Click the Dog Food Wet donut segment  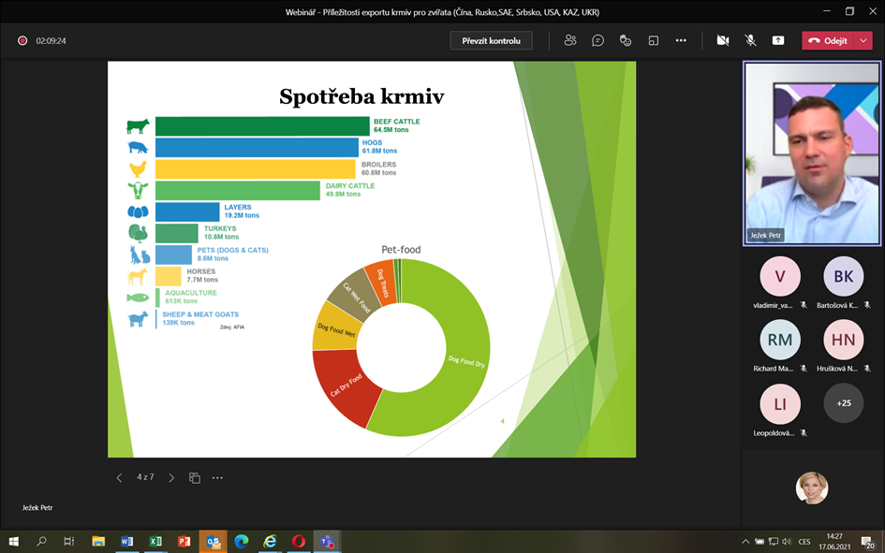pyautogui.click(x=335, y=328)
